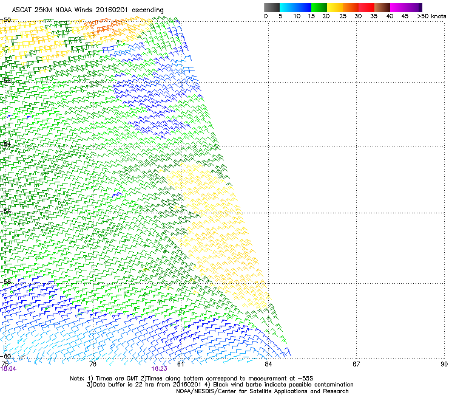Screen dimensions: 449x395
Task: Click the 'Note: 1) Times are GMT' line
Action: pyautogui.click(x=192, y=379)
